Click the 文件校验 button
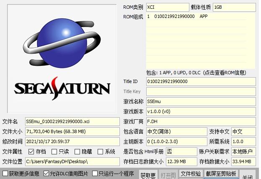Screen dimensions: 261x179 (191, 174)
